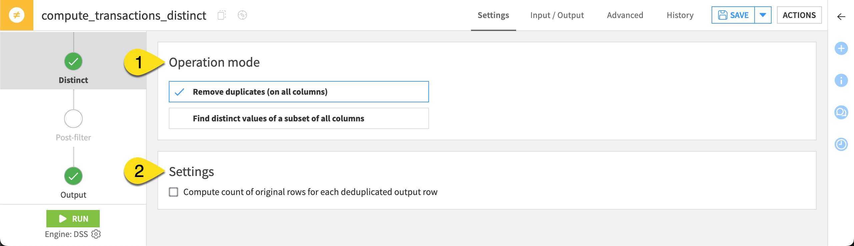The height and width of the screenshot is (246, 854).
Task: Enable compute count of original rows checkbox
Action: pyautogui.click(x=173, y=192)
